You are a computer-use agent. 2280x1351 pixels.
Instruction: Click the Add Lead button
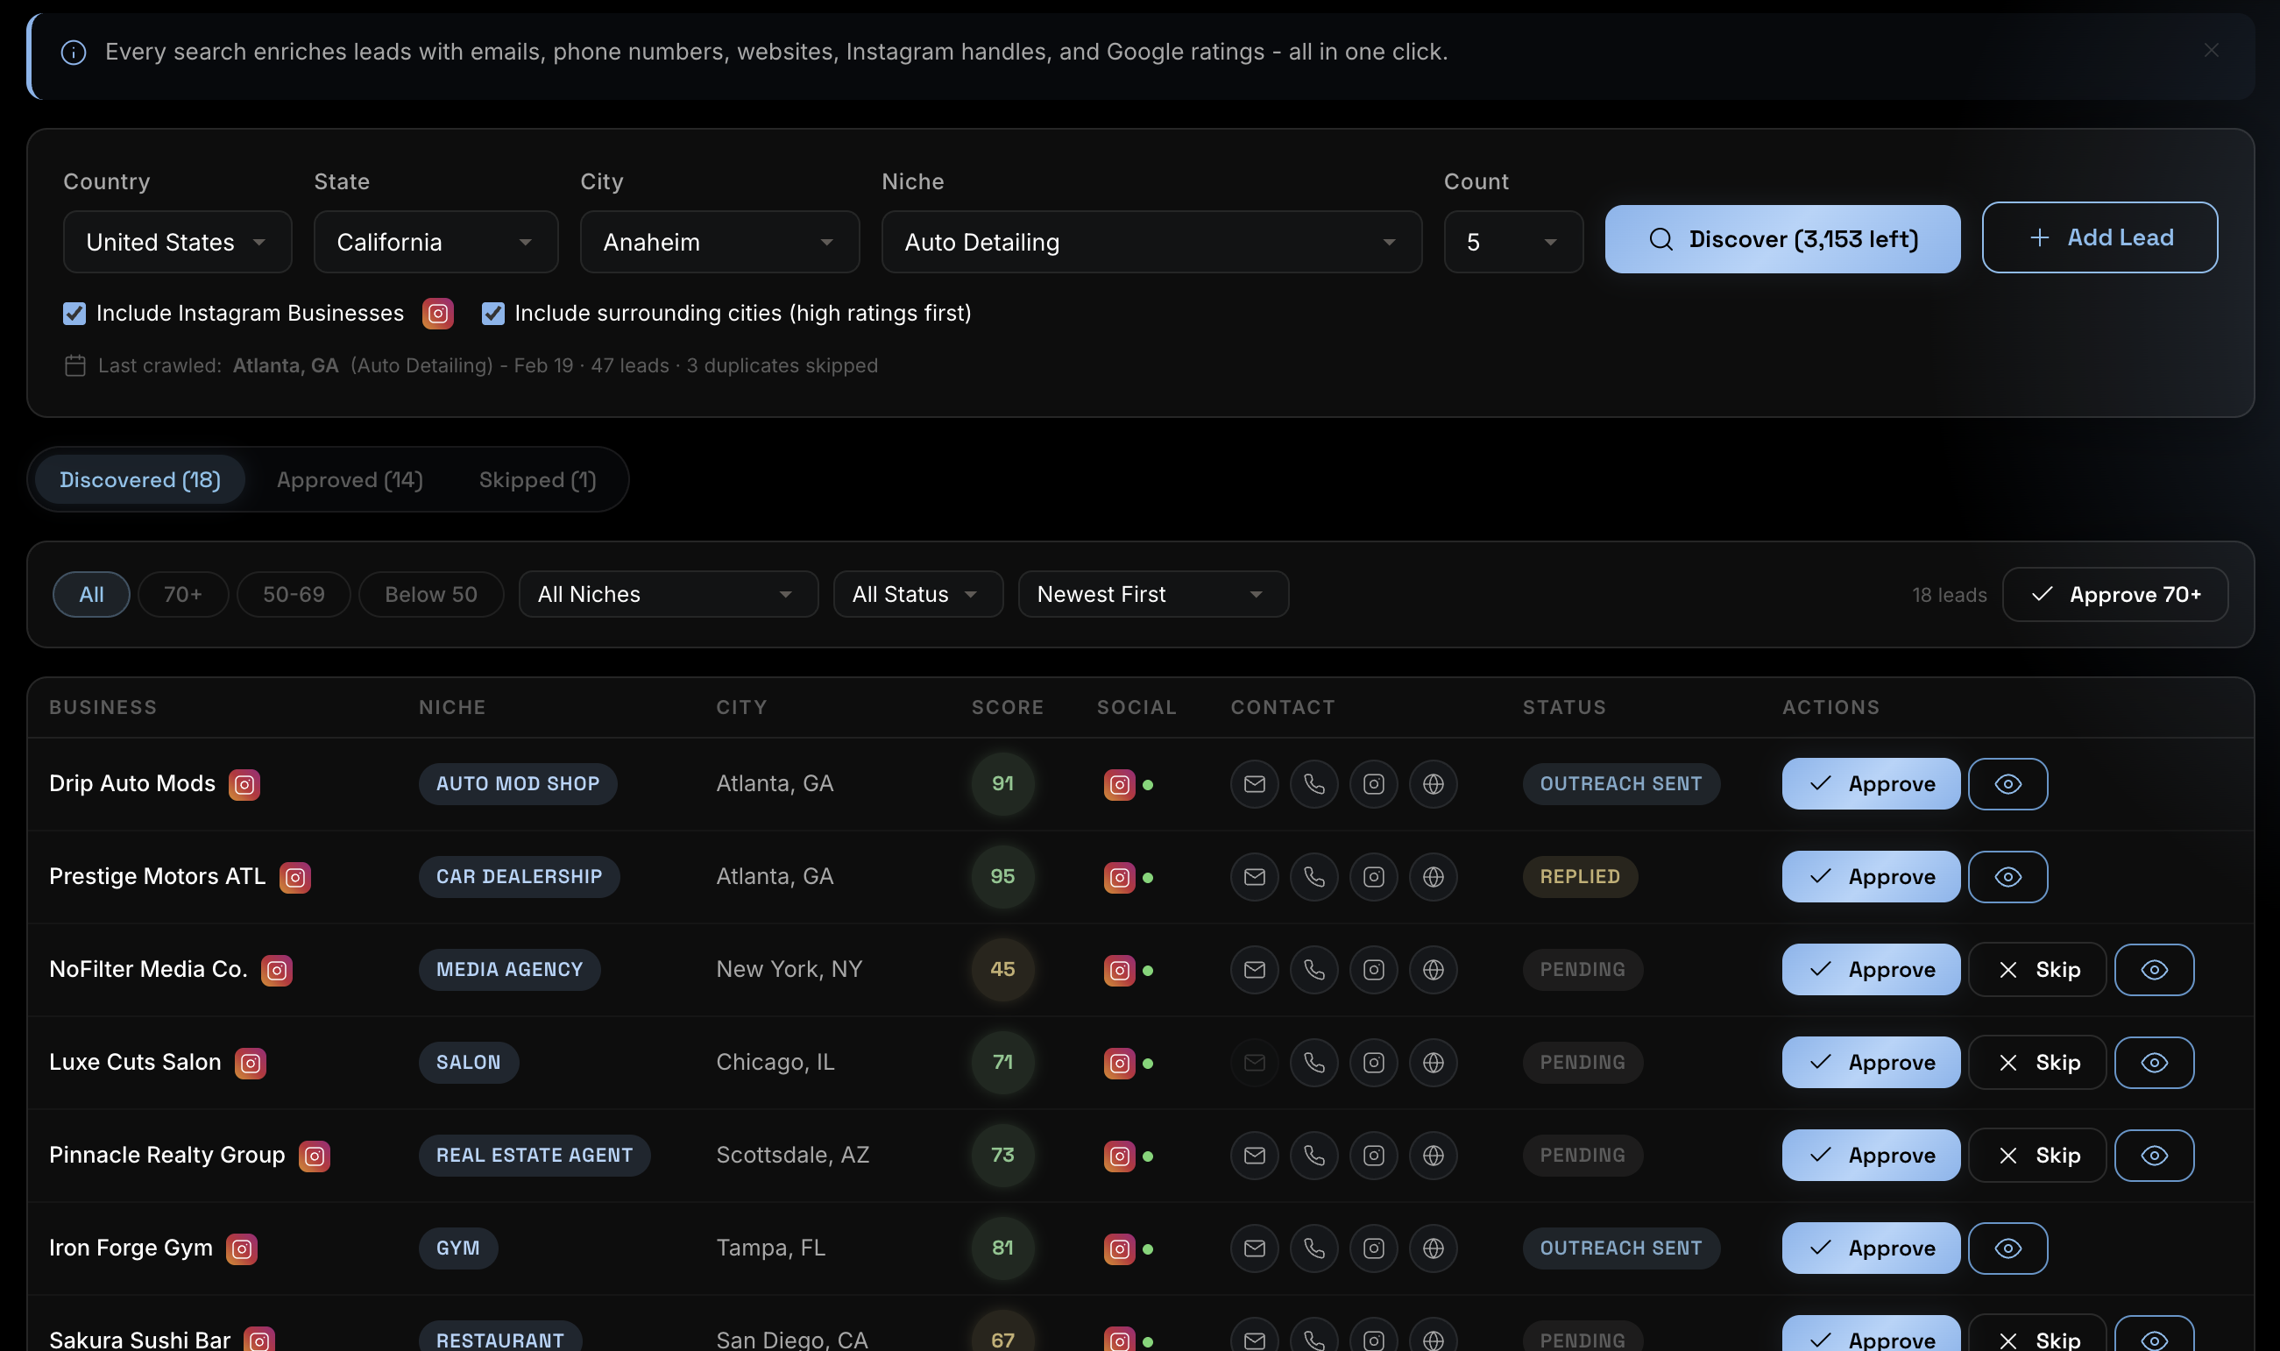[x=2099, y=237]
